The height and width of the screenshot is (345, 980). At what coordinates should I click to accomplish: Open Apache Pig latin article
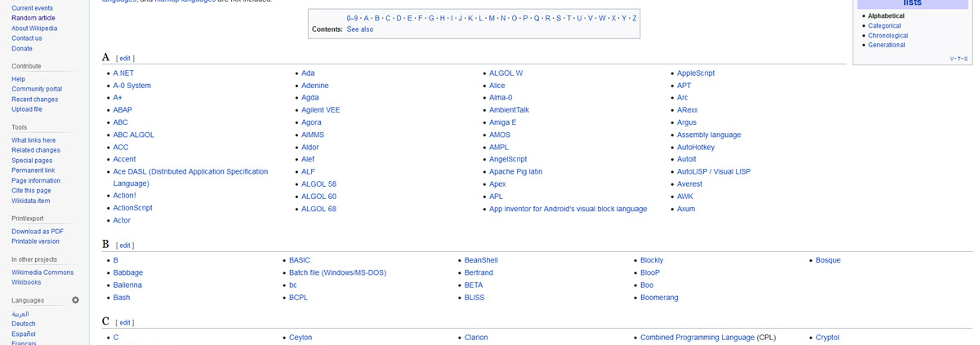(515, 172)
